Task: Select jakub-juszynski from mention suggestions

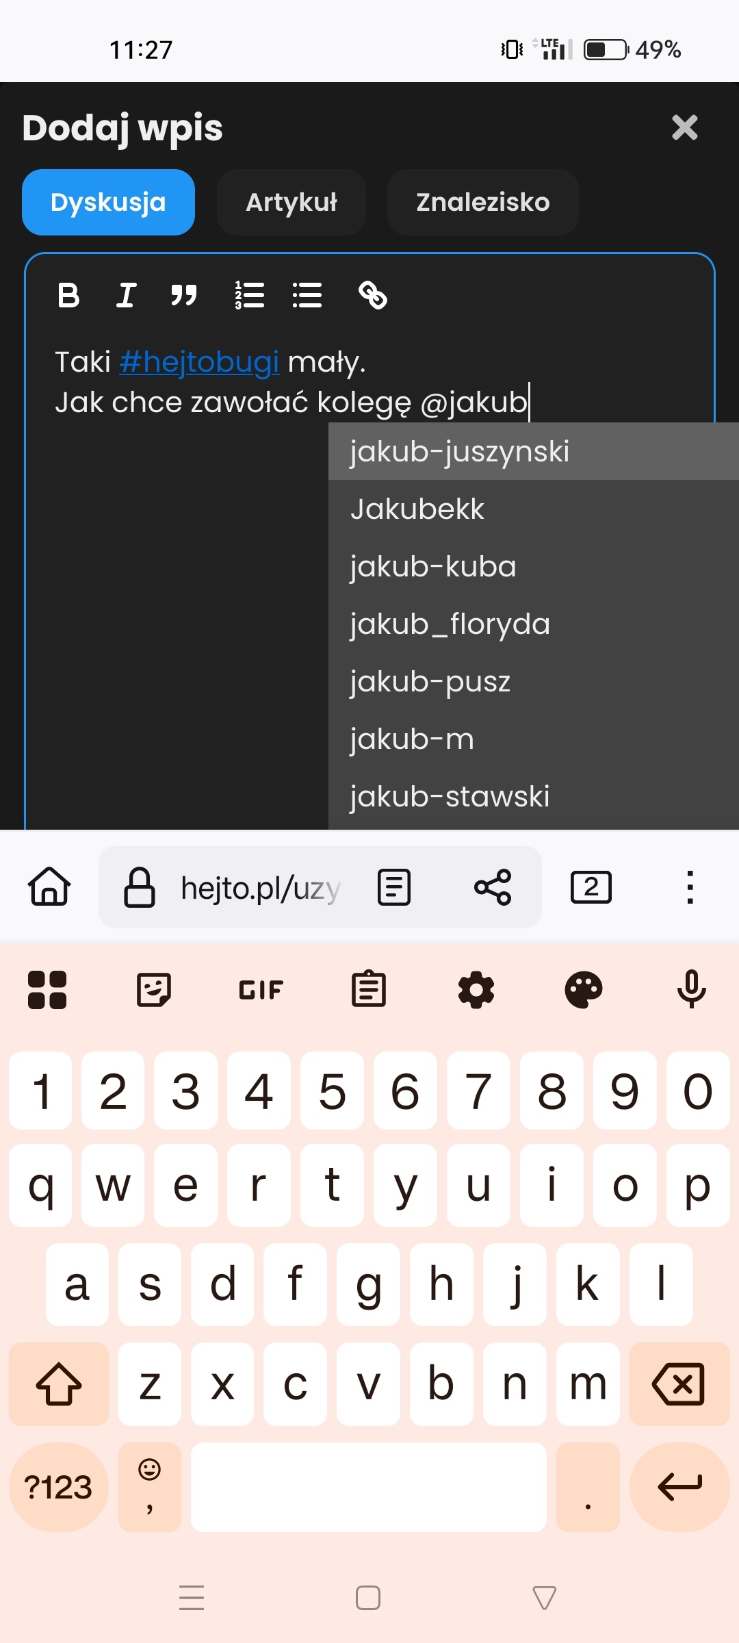Action: [534, 451]
